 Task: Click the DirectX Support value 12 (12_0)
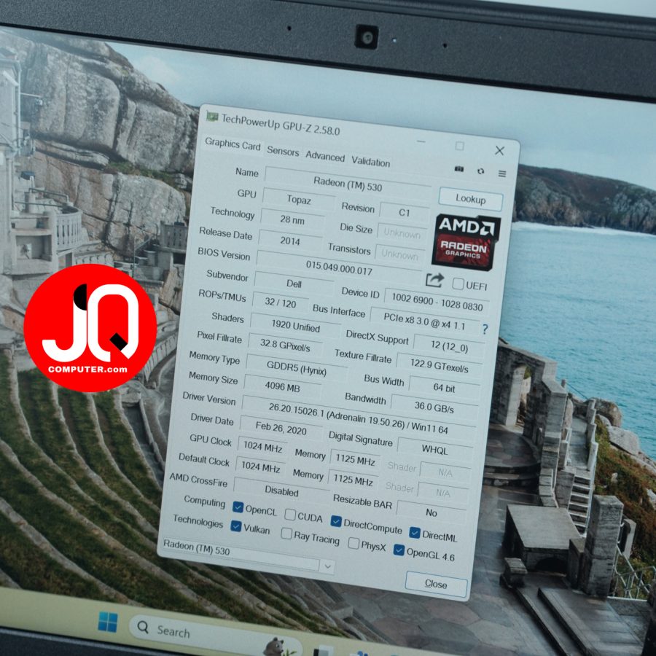tap(449, 346)
